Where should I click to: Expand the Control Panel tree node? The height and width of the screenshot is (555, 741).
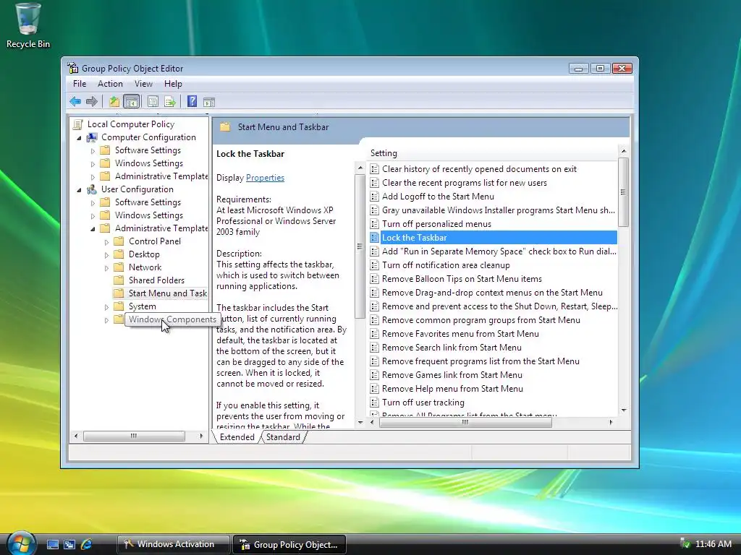tap(106, 241)
